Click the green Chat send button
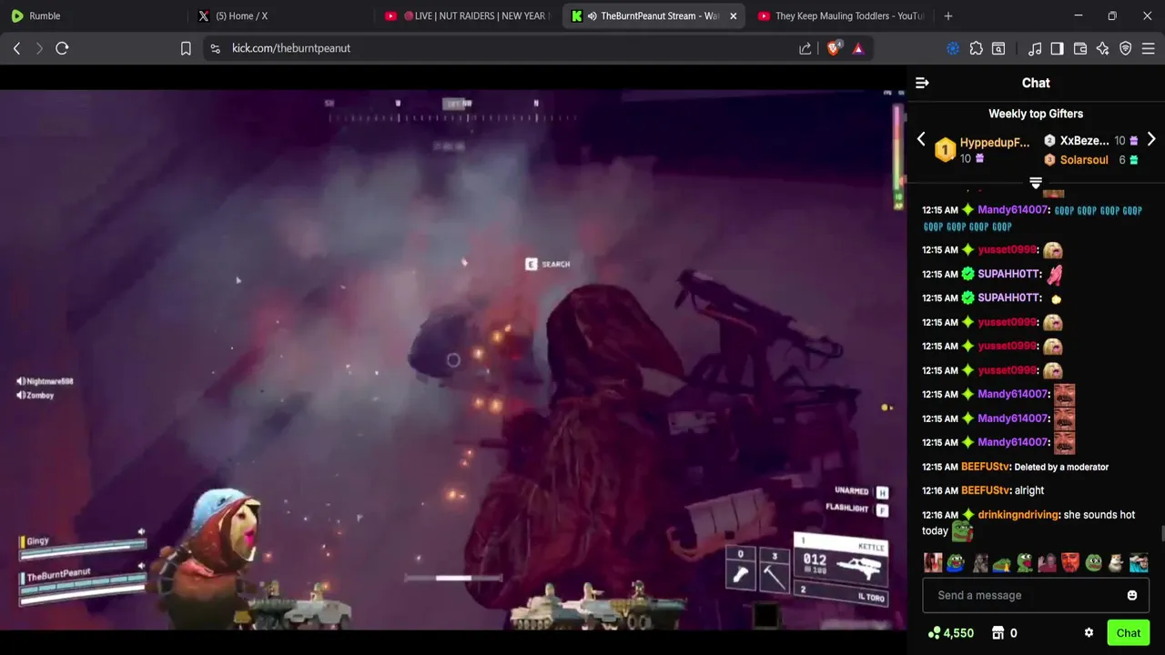The height and width of the screenshot is (655, 1165). [x=1129, y=633]
